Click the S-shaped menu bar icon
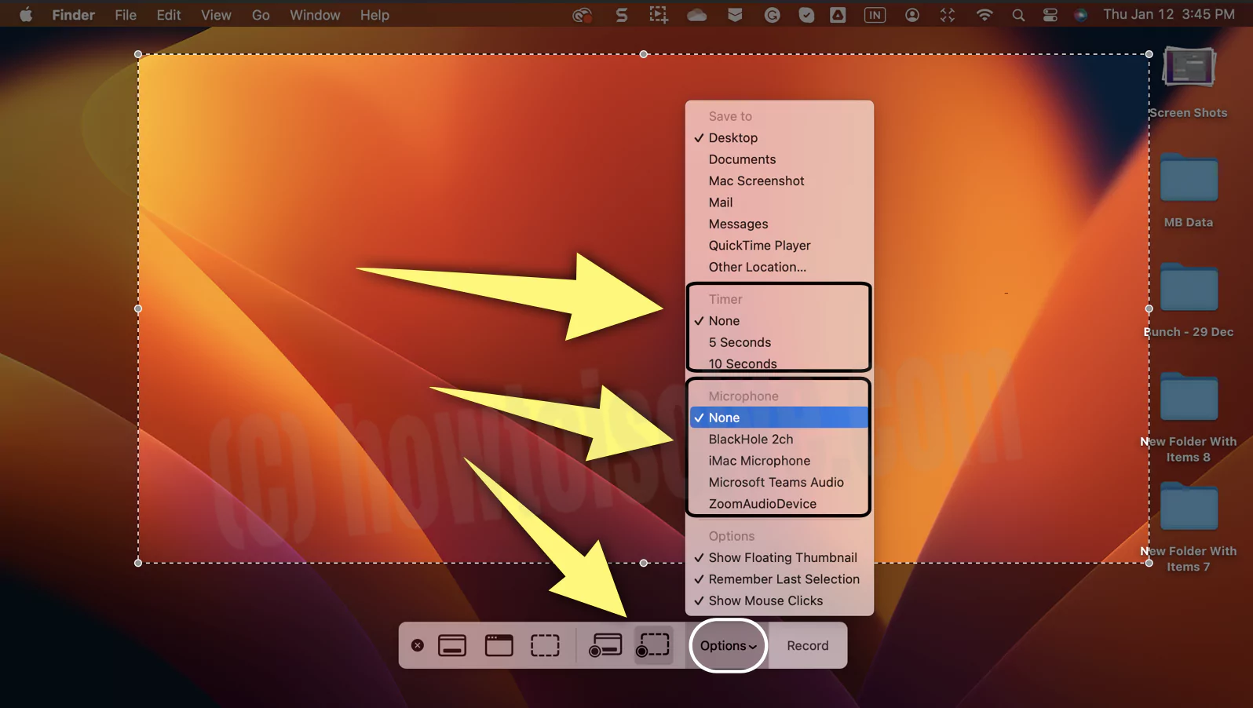This screenshot has width=1253, height=708. (x=622, y=15)
